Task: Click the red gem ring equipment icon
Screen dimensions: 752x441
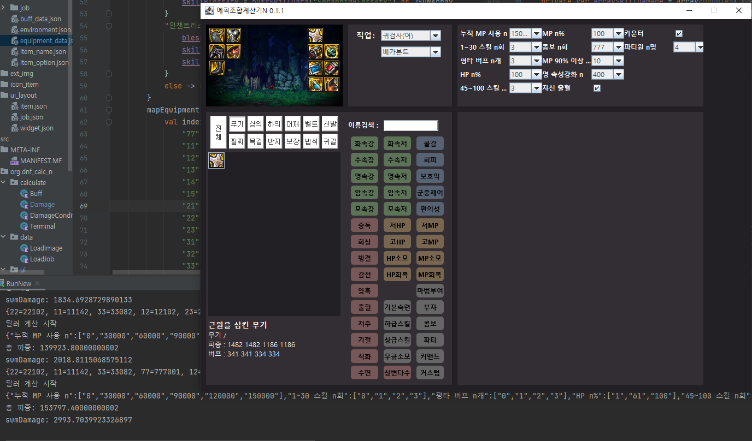Action: 332,68
